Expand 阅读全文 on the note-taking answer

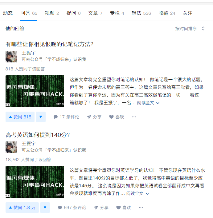click(148, 103)
